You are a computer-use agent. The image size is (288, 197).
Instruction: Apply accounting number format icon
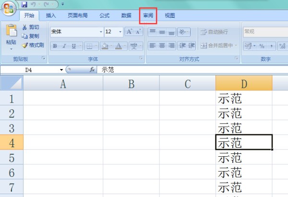pyautogui.click(x=248, y=46)
